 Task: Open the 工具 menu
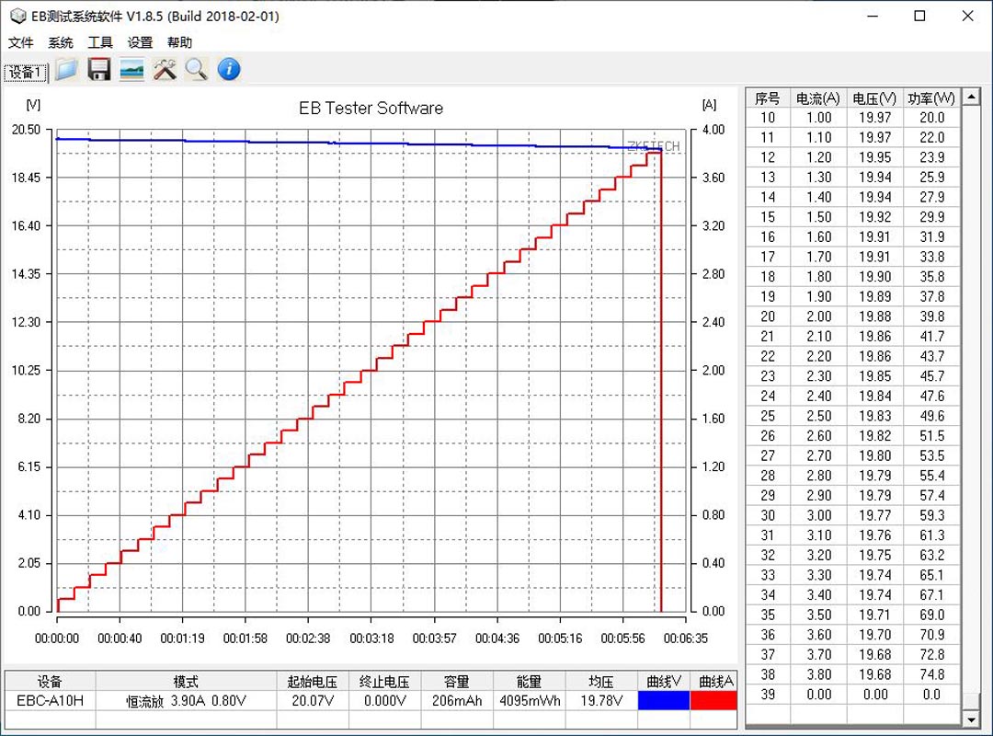click(100, 42)
